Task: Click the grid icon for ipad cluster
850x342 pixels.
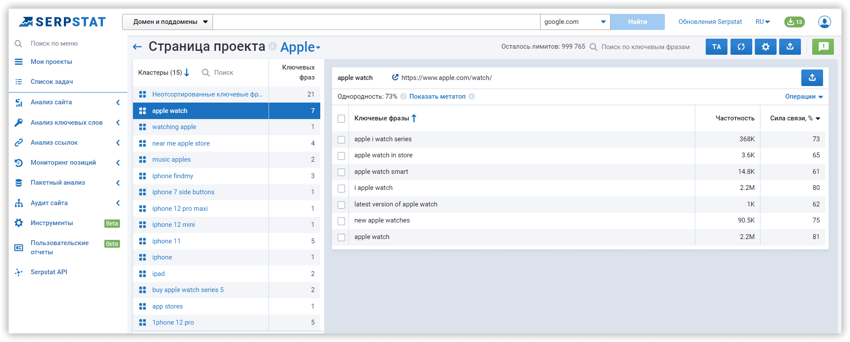Action: tap(143, 274)
